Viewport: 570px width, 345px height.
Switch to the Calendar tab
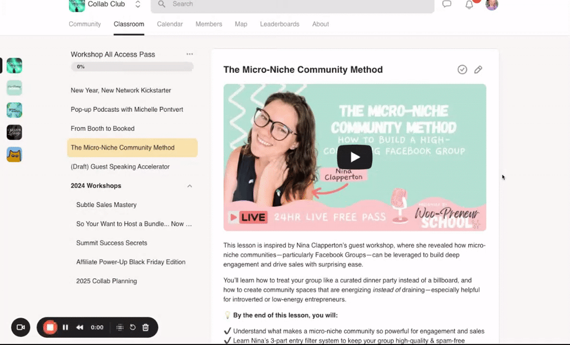170,24
